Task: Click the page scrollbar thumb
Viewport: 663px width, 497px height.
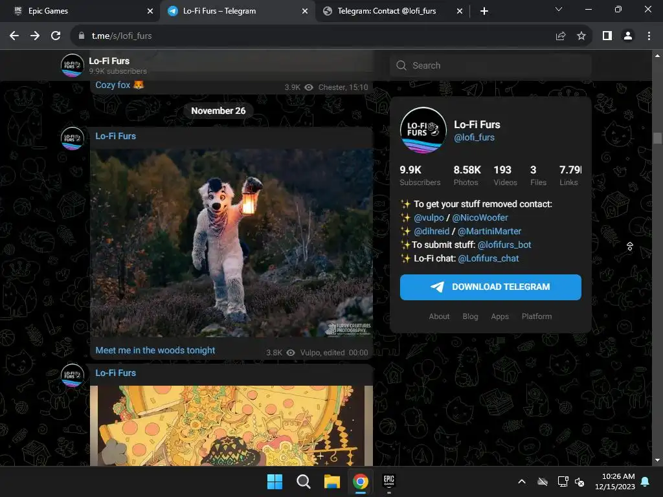Action: coord(657,138)
